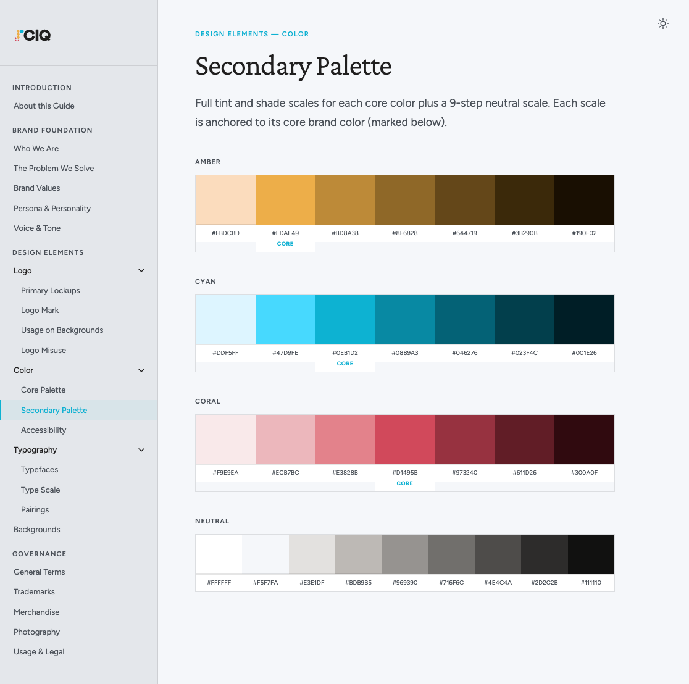Screen dimensions: 689x684
Task: Select the Amber core swatch #EDAE49
Action: tap(285, 199)
